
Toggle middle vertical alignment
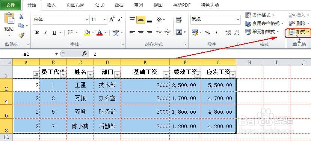[140, 20]
